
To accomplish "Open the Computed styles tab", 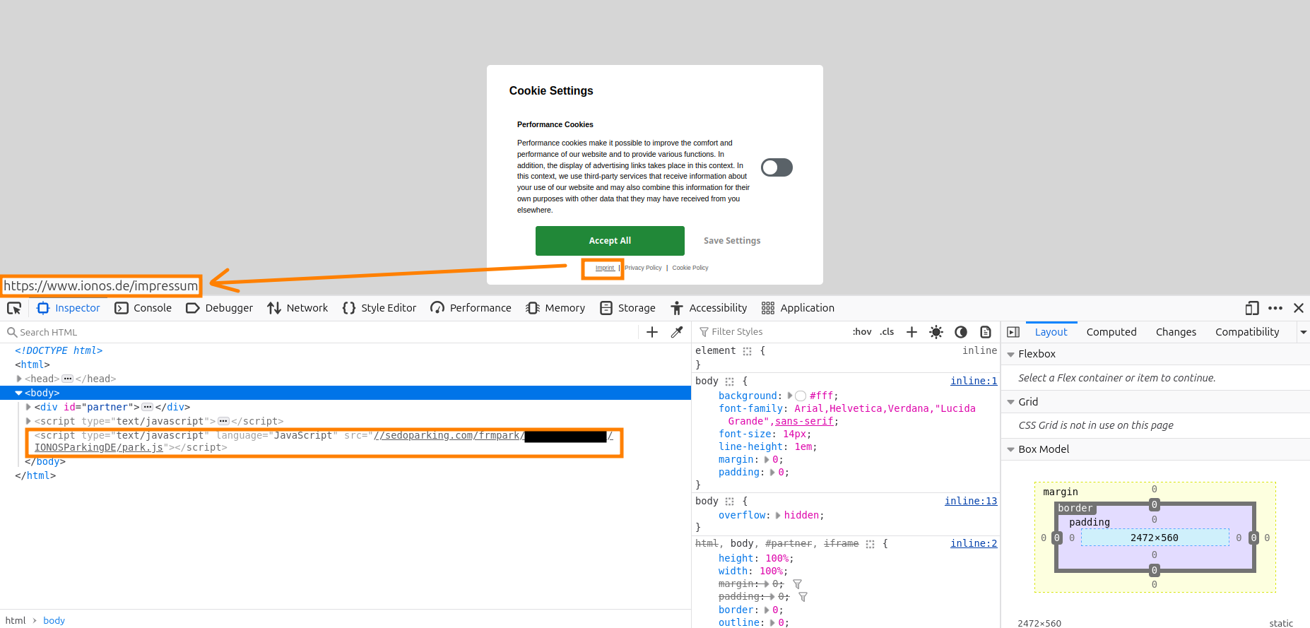I will coord(1111,332).
